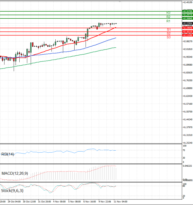This screenshot has width=193, height=205.
Task: Click the 6 Nov 16:00 time label
Action: tap(89, 202)
